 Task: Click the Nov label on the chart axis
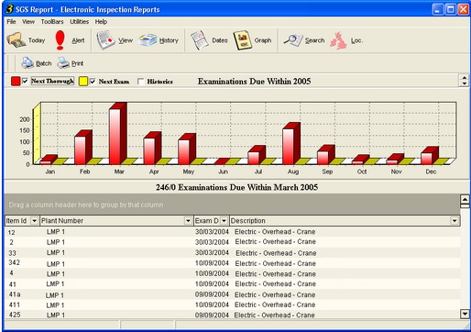396,172
